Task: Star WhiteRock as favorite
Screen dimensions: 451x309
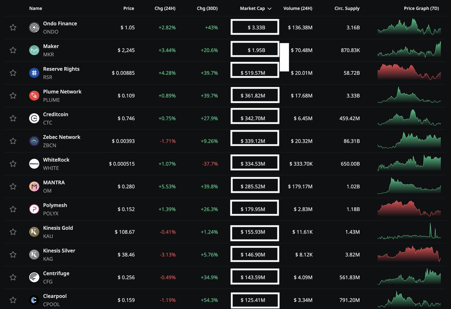Action: 13,164
